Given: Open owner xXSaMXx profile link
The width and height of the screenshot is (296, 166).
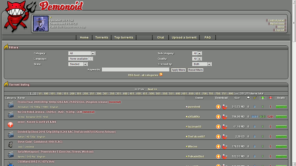Looking at the screenshot, I should (x=194, y=117).
